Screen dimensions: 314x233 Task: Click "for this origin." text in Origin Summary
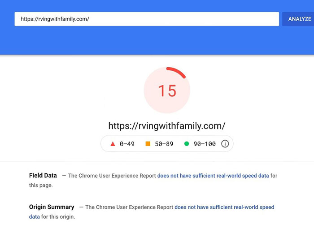58,216
